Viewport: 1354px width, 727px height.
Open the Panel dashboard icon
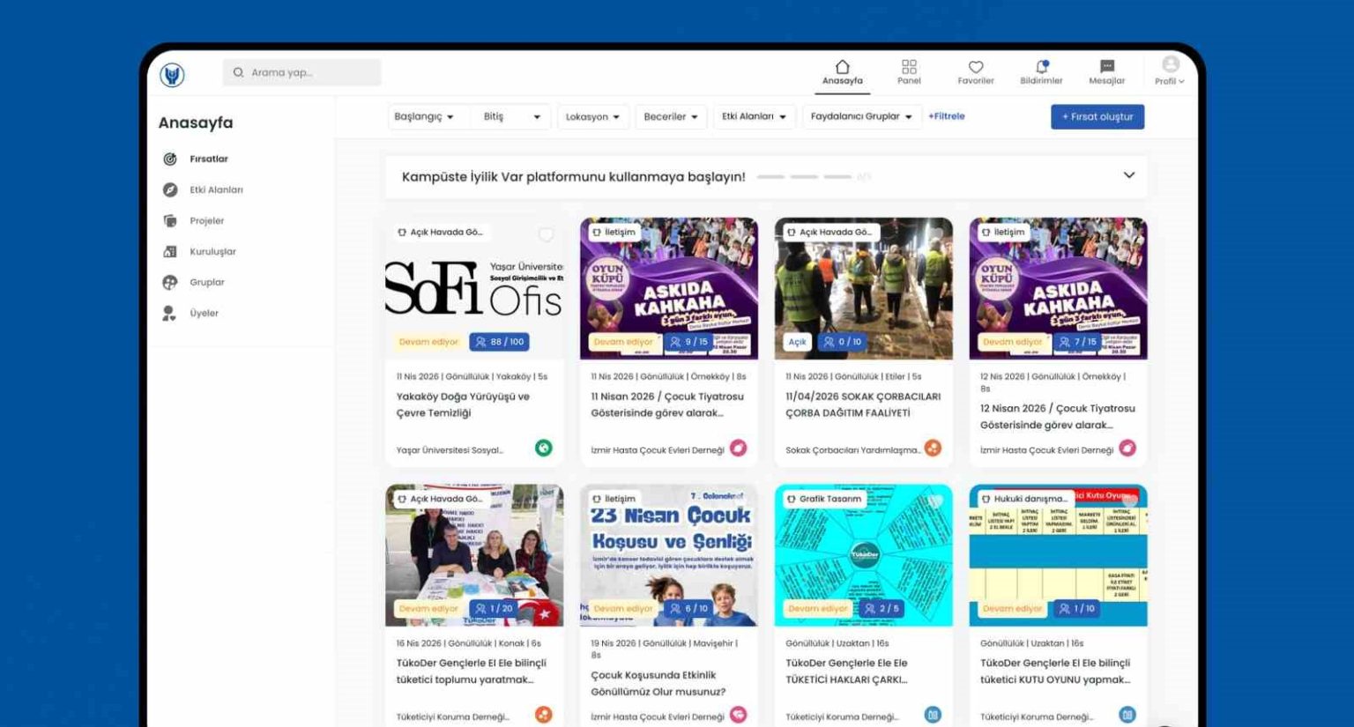pos(909,72)
